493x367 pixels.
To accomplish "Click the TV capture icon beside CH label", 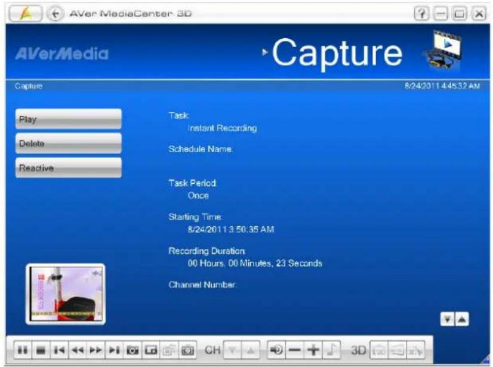I will coord(187,350).
